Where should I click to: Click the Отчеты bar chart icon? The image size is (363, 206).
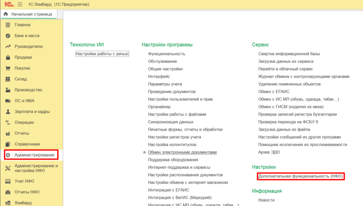8,133
